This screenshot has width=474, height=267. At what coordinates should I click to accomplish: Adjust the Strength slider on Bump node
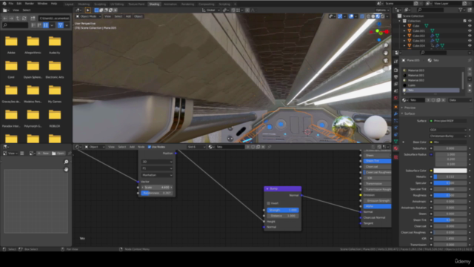283,210
